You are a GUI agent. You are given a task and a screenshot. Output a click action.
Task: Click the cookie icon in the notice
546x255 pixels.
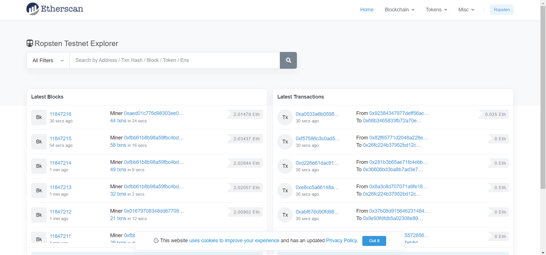tap(156, 241)
